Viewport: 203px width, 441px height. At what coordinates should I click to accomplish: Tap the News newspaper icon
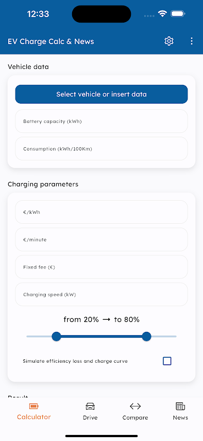tap(180, 406)
